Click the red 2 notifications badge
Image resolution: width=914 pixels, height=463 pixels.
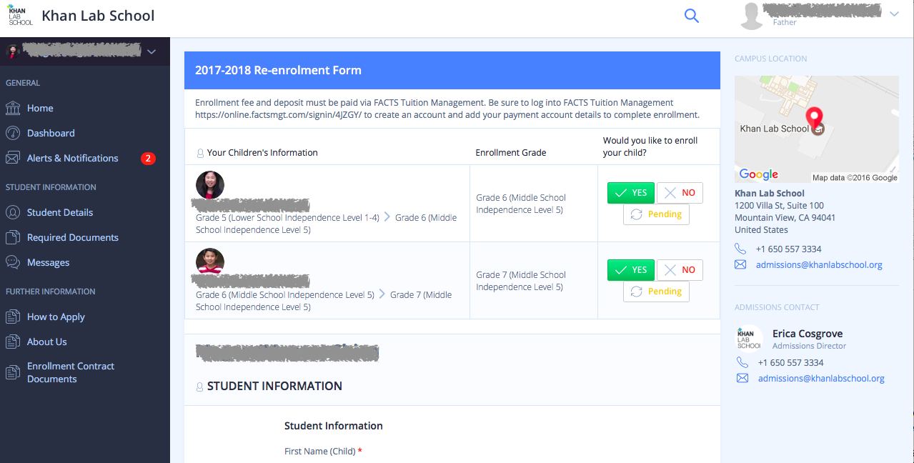click(148, 159)
